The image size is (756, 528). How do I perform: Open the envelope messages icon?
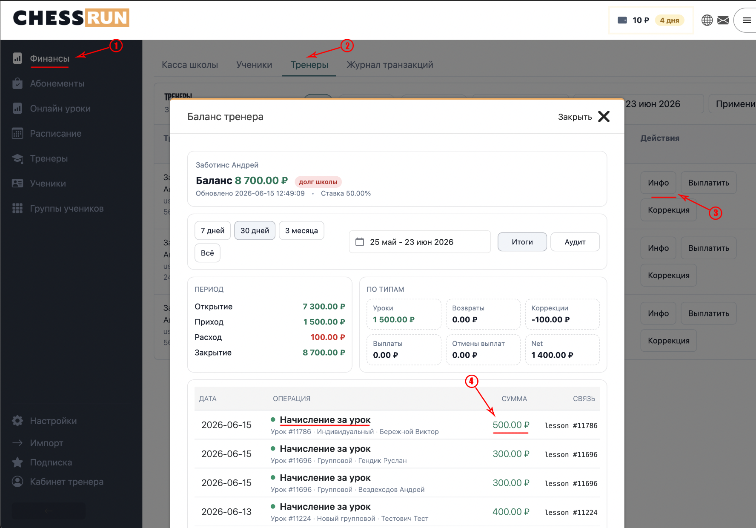pos(723,20)
